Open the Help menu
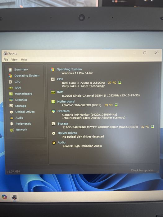163x217 pixels. point(24,60)
